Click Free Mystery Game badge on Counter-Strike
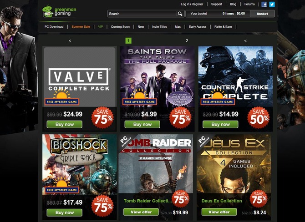The height and width of the screenshot is (222, 305). point(218,101)
